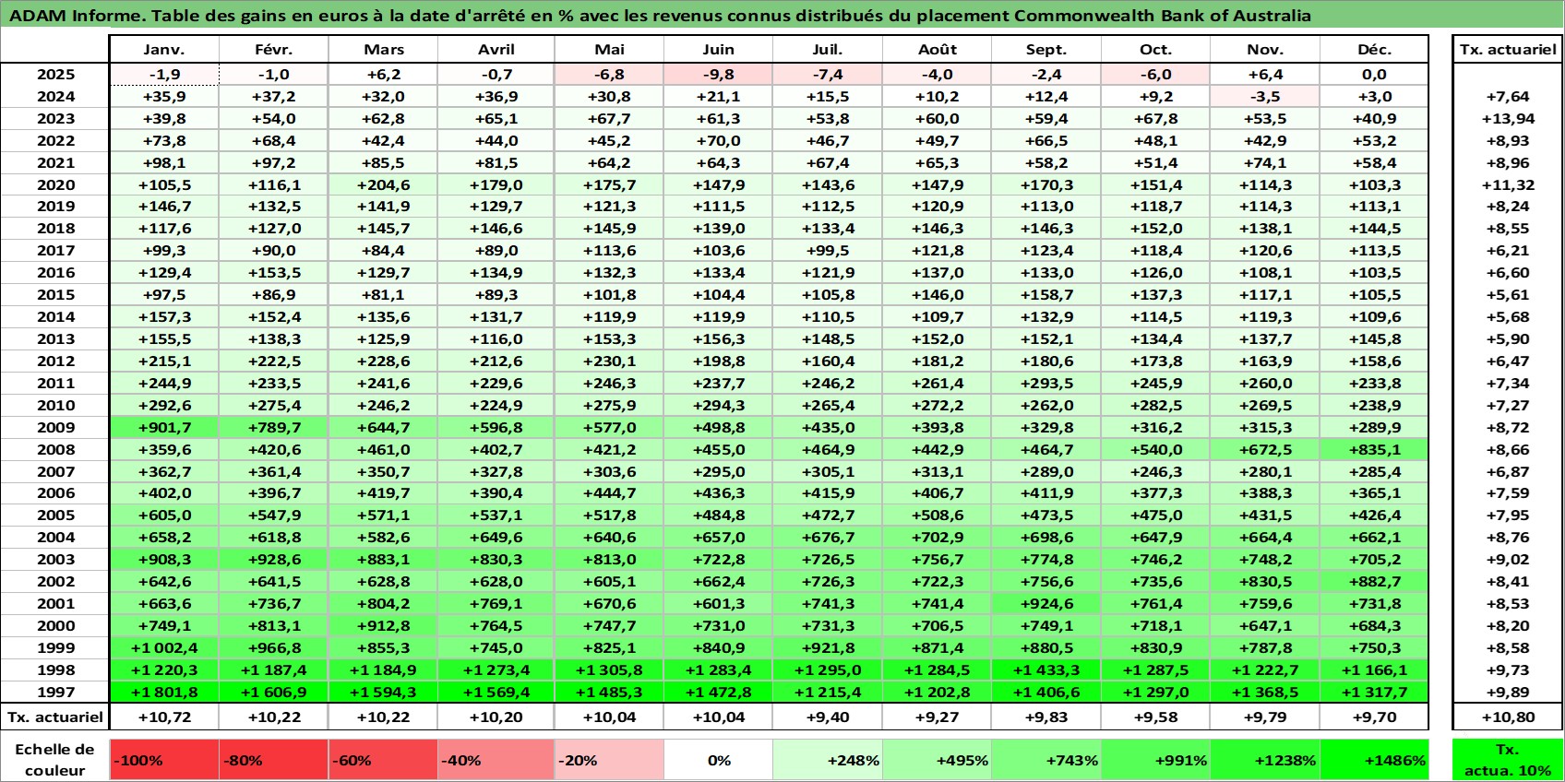Click the top-right 'Tx. actuariel' column header
The height and width of the screenshot is (782, 1565).
pyautogui.click(x=1508, y=50)
